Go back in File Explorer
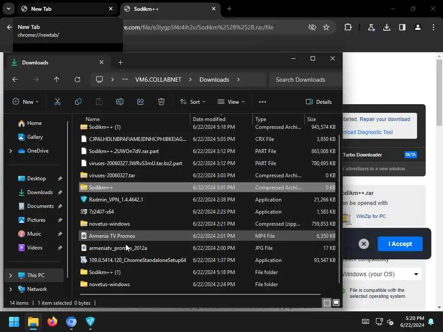The image size is (443, 332). (15, 80)
